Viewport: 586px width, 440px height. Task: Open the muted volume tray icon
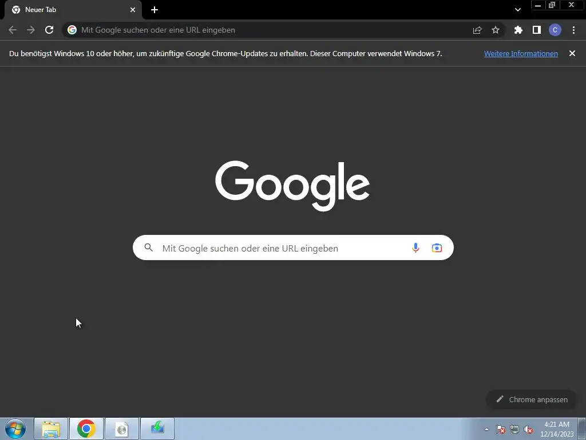(528, 429)
